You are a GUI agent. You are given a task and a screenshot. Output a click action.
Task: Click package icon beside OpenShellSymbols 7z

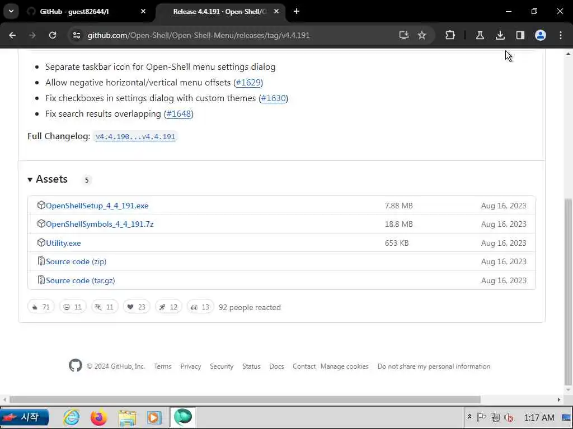coord(41,223)
